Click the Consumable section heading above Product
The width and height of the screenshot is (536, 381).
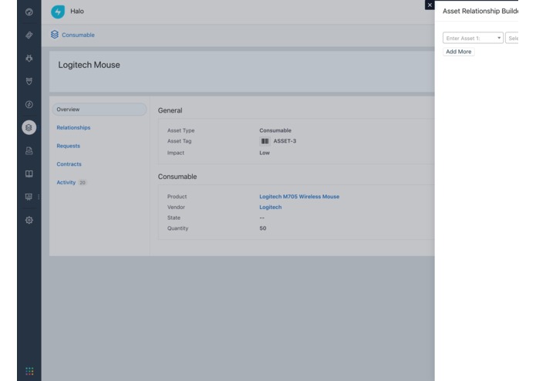[177, 177]
